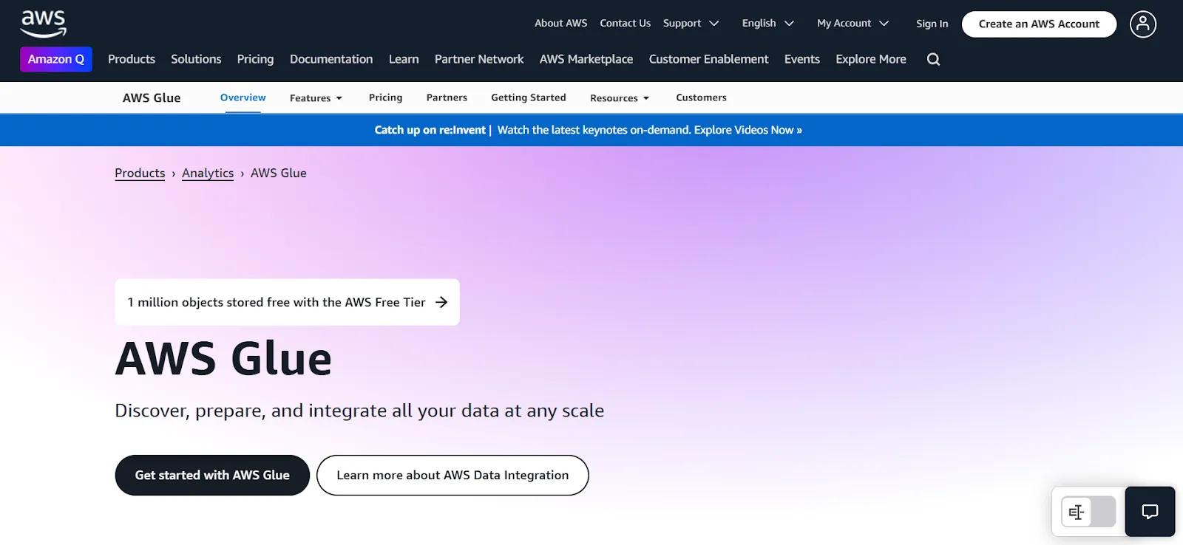Click the arrow in Free Tier banner
The image size is (1183, 545).
point(441,302)
